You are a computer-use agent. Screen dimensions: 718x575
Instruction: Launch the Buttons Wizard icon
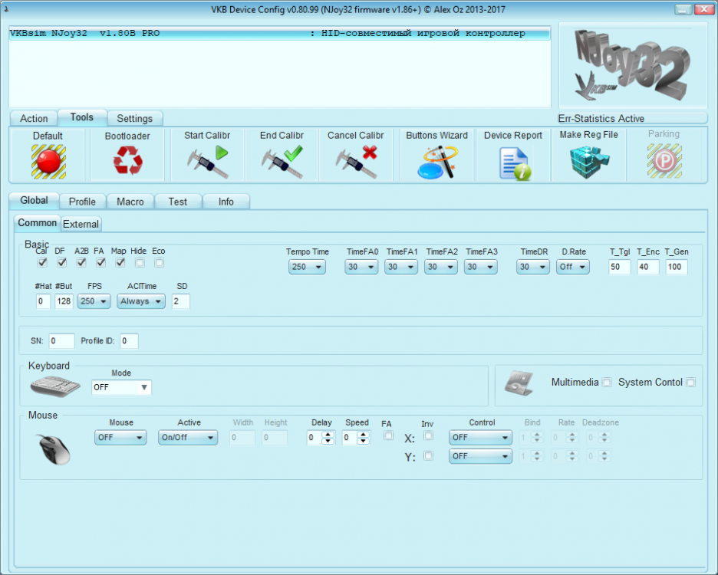436,162
